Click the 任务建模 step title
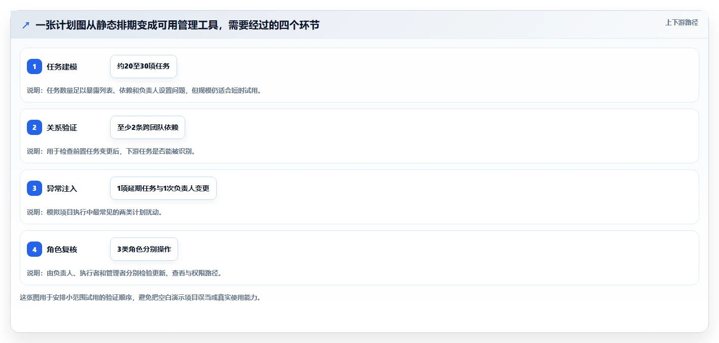The width and height of the screenshot is (719, 343). pos(62,66)
